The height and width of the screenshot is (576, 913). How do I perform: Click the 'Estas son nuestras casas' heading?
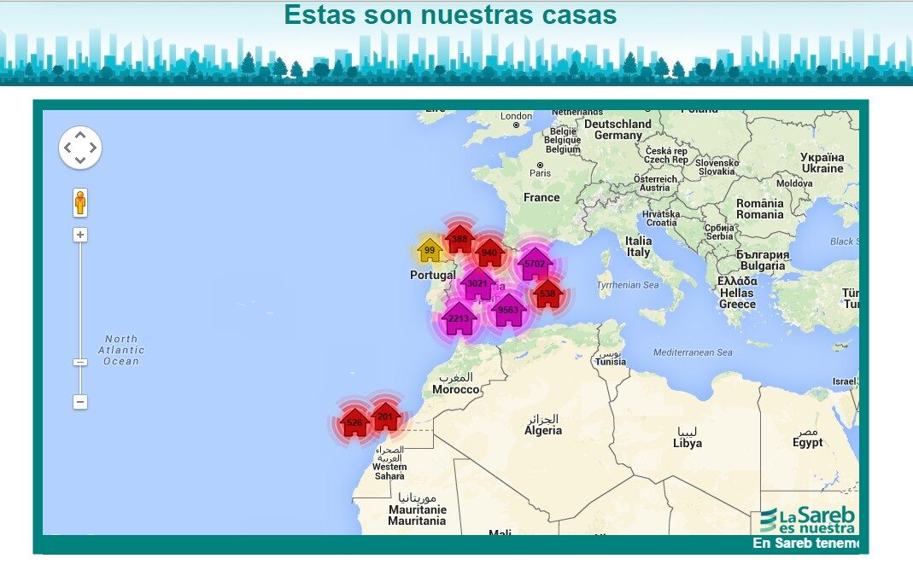[450, 15]
